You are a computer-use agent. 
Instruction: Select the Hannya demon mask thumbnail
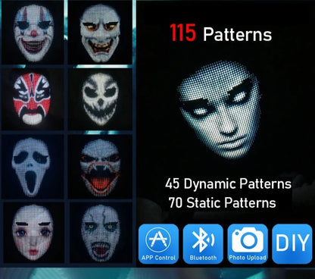coord(100,33)
